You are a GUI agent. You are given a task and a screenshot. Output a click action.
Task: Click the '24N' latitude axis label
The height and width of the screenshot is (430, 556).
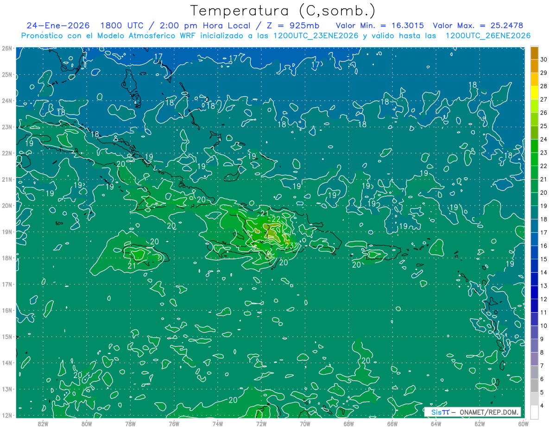coord(7,101)
